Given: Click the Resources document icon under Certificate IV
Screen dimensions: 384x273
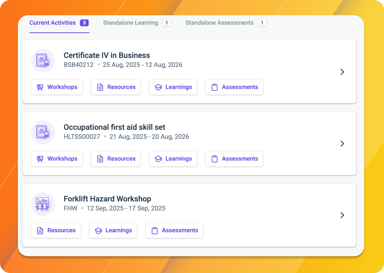Looking at the screenshot, I should coord(100,87).
